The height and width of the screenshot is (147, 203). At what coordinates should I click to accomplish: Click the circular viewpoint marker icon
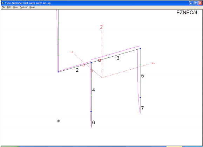(59, 121)
